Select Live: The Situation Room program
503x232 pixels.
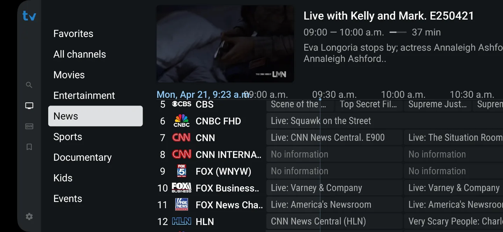(453, 138)
